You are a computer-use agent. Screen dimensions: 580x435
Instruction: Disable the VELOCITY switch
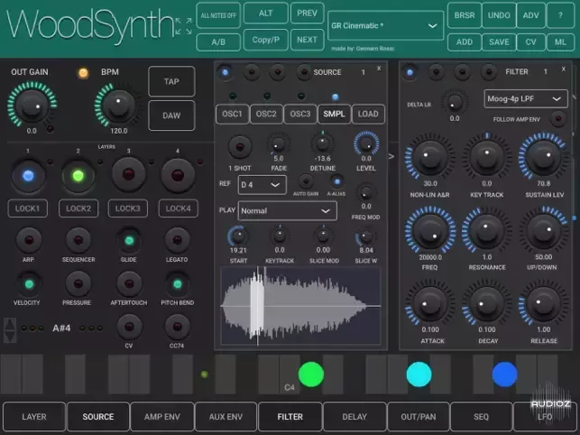click(29, 284)
